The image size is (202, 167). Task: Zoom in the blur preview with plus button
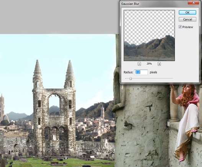pos(159,64)
